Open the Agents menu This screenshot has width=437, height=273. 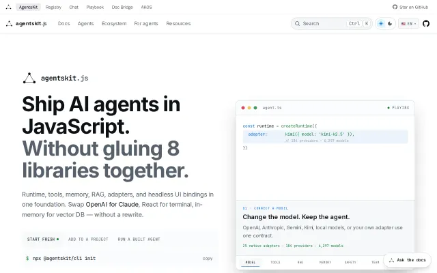click(85, 24)
